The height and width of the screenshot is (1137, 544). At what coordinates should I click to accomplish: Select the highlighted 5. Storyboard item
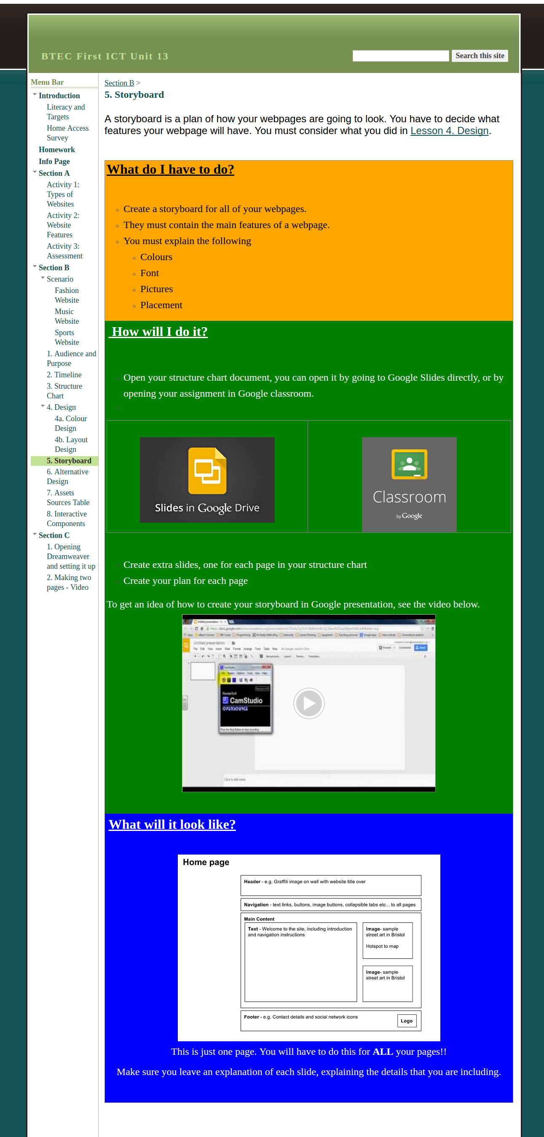click(64, 461)
